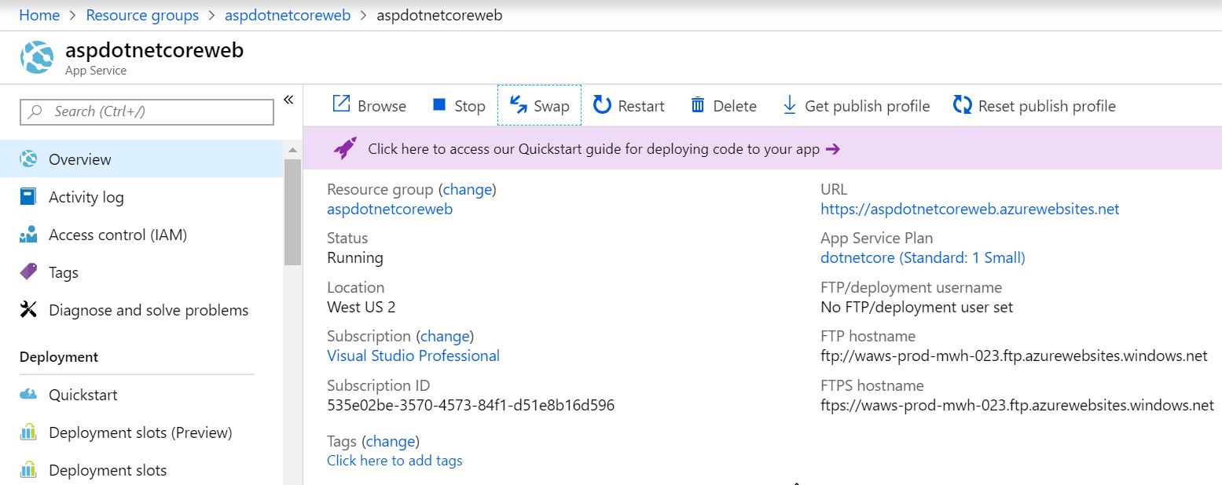Screen dimensions: 1222x485
Task: Click the Browse toolbar label
Action: pos(382,106)
